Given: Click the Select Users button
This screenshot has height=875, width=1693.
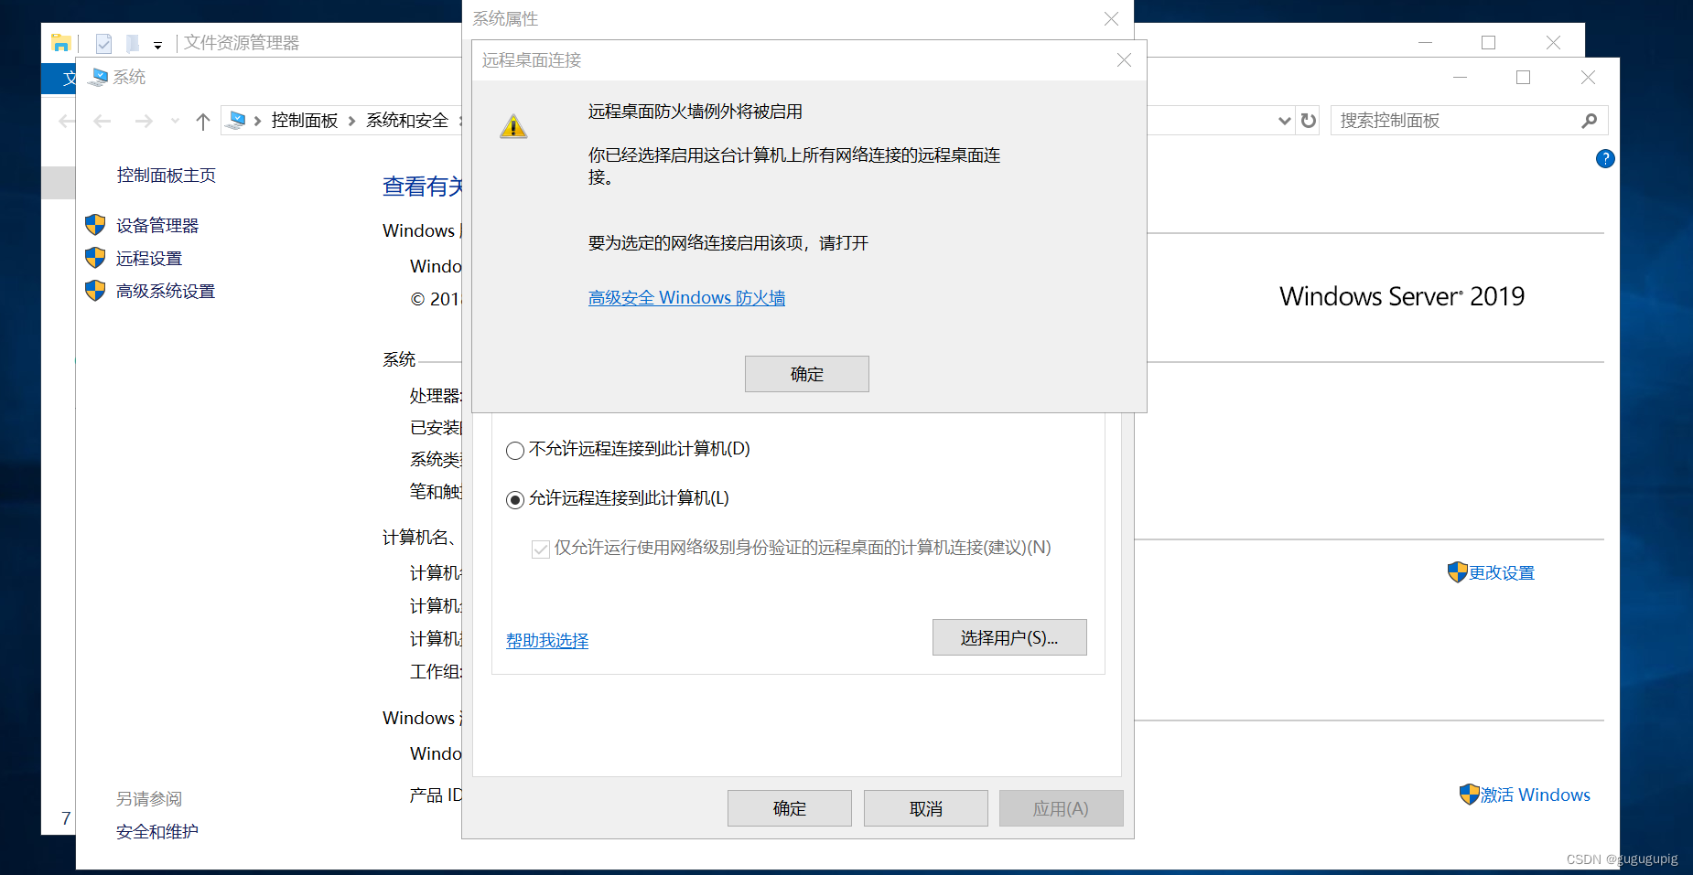Looking at the screenshot, I should coord(1009,637).
